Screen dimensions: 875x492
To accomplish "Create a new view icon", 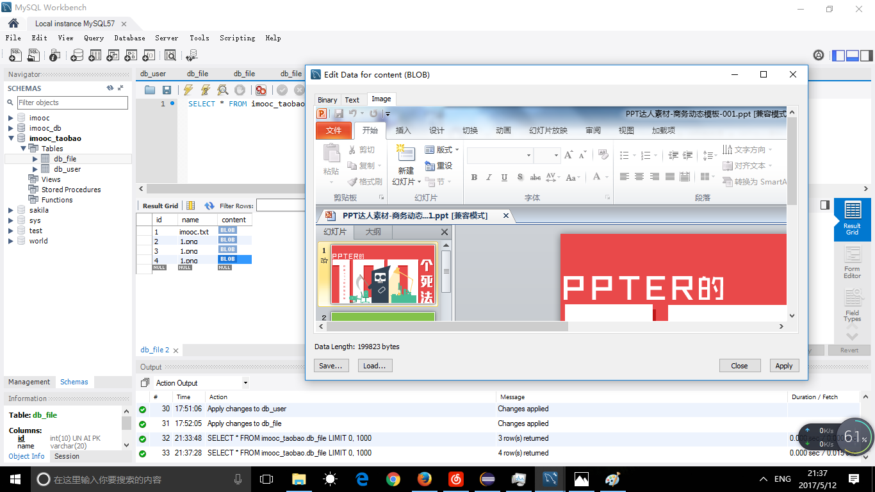I will 113,56.
